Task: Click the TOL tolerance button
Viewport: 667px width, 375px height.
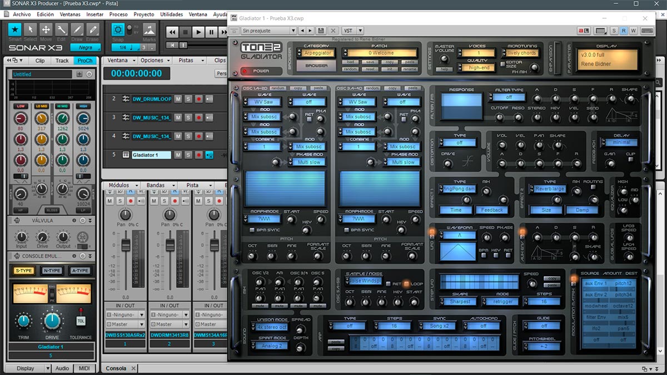Action: coord(81,321)
